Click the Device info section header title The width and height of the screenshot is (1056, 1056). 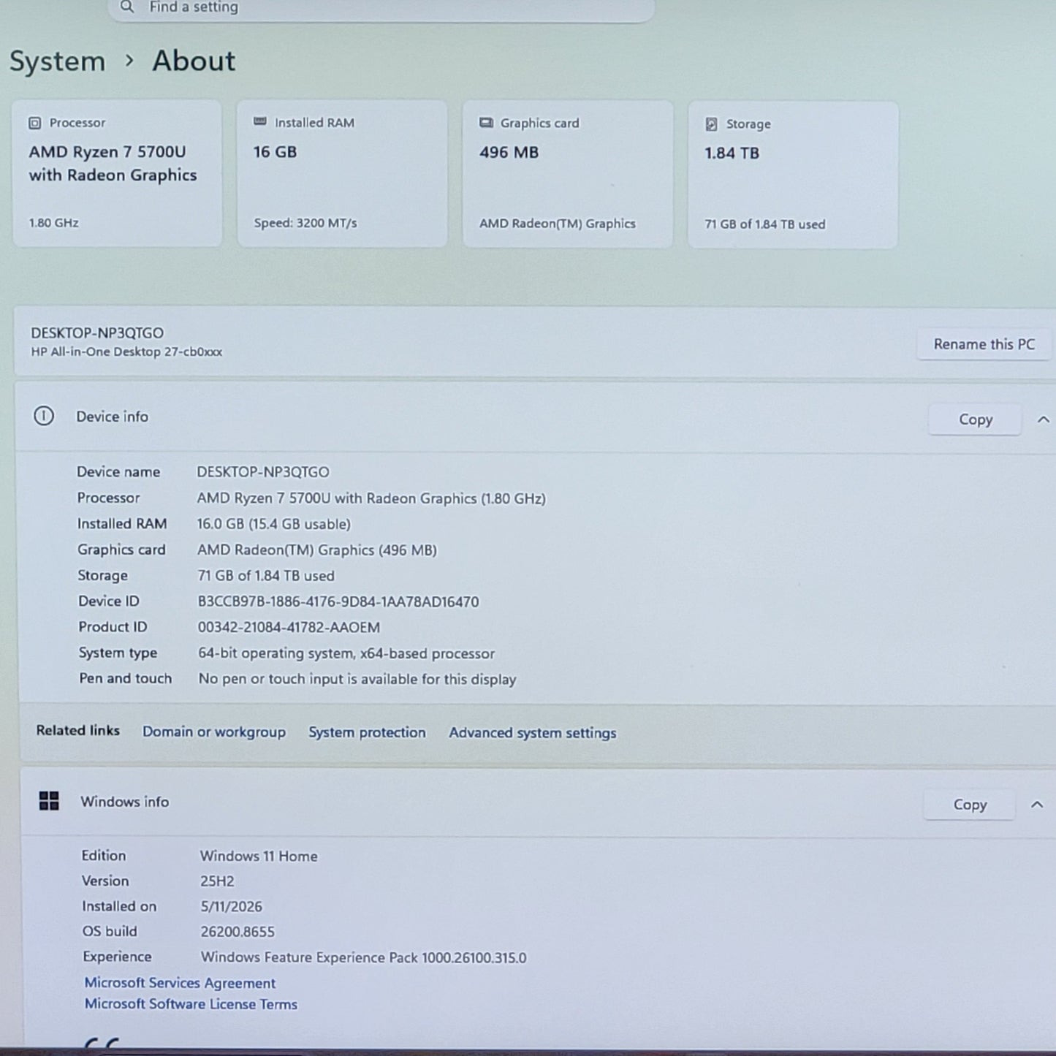112,417
